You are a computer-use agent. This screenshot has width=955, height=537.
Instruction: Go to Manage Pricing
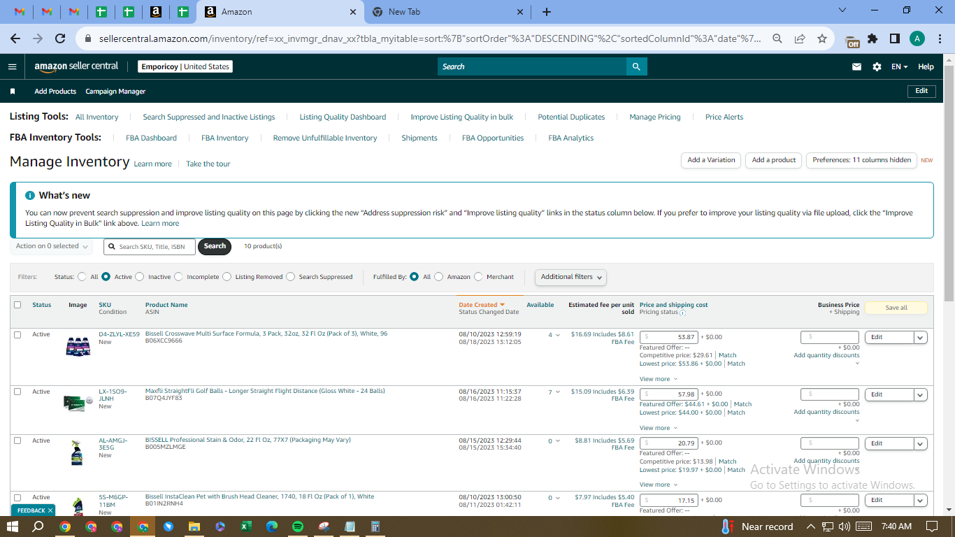tap(655, 117)
